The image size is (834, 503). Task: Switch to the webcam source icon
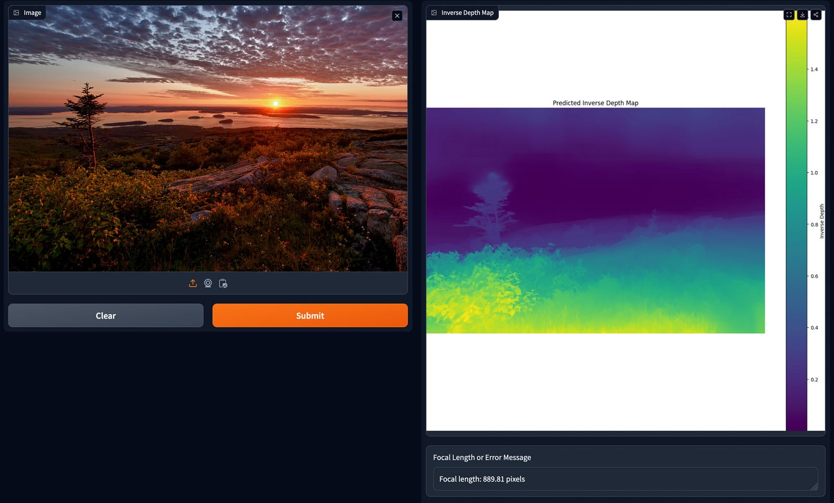coord(208,283)
